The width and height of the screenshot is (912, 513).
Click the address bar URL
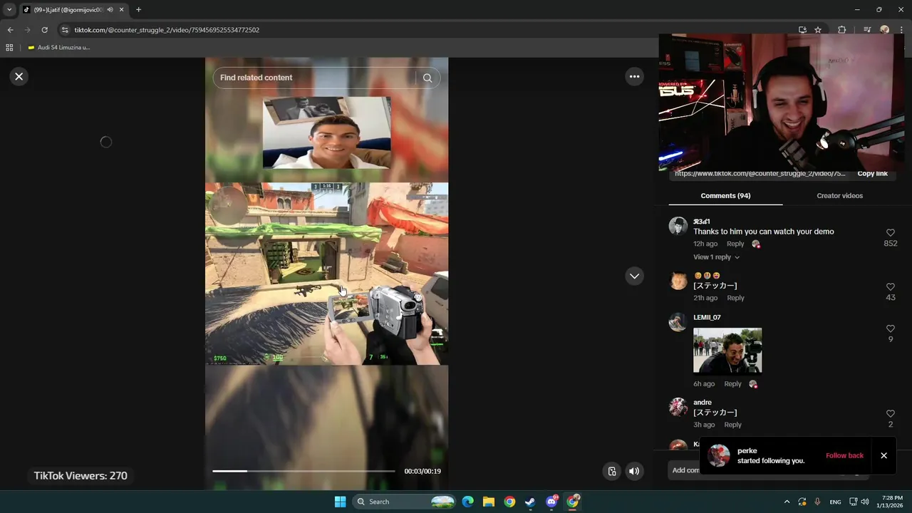tap(167, 30)
